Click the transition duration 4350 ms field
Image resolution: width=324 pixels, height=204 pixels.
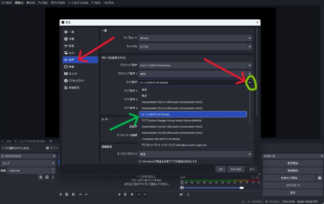tap(29, 170)
